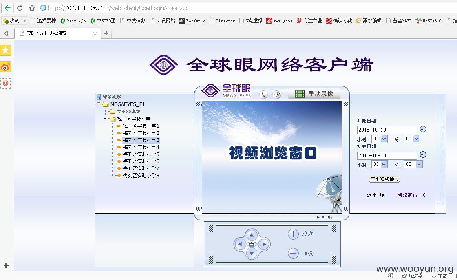457x280 pixels.
Task: Click 历史视频播放 history playback button
Action: (x=384, y=179)
